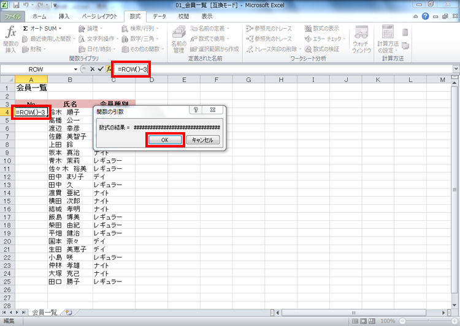Click キャンセル in the function dialog
The height and width of the screenshot is (326, 460).
(203, 140)
